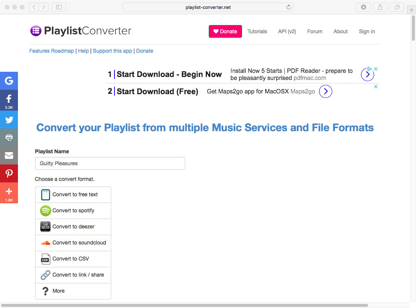Viewport: 416px width, 308px height.
Task: Share via Google sidebar icon
Action: (9, 81)
